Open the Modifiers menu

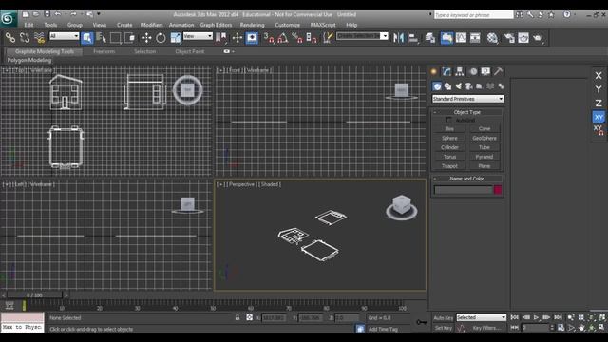152,25
